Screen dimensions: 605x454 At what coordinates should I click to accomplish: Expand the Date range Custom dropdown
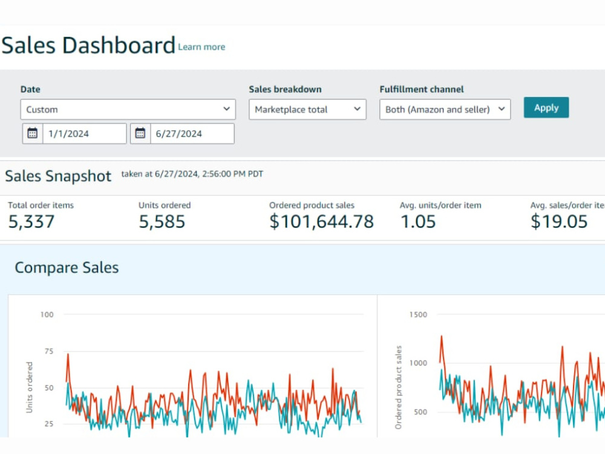coord(128,109)
